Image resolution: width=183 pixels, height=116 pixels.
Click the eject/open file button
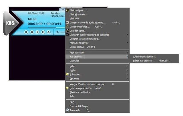tap(49, 32)
